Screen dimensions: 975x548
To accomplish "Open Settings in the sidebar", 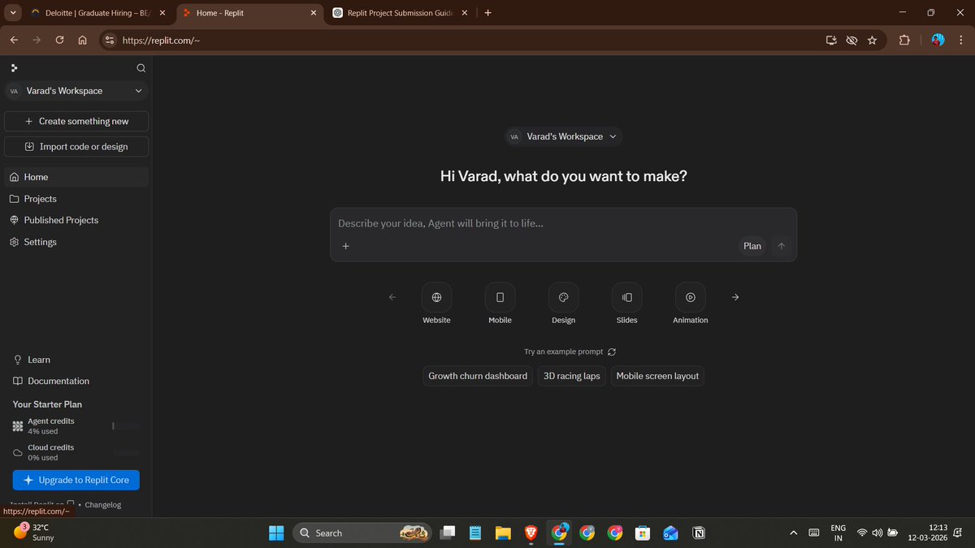I will (76, 242).
